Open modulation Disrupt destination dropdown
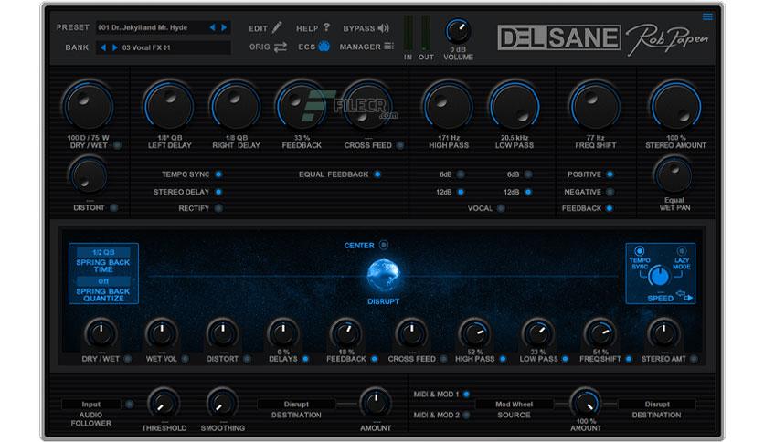Viewport: 764px width, 442px height. click(x=657, y=404)
